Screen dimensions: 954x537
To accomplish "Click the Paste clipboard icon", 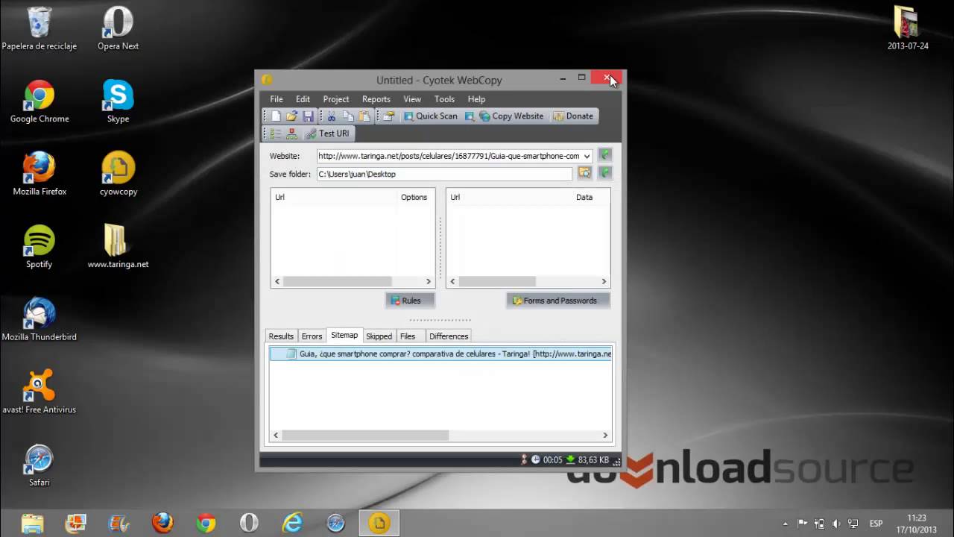I will (x=364, y=116).
